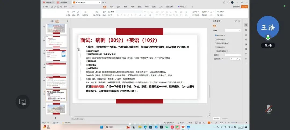Start slideshow with 当页开始 icon
The image size is (290, 130).
[86, 12]
